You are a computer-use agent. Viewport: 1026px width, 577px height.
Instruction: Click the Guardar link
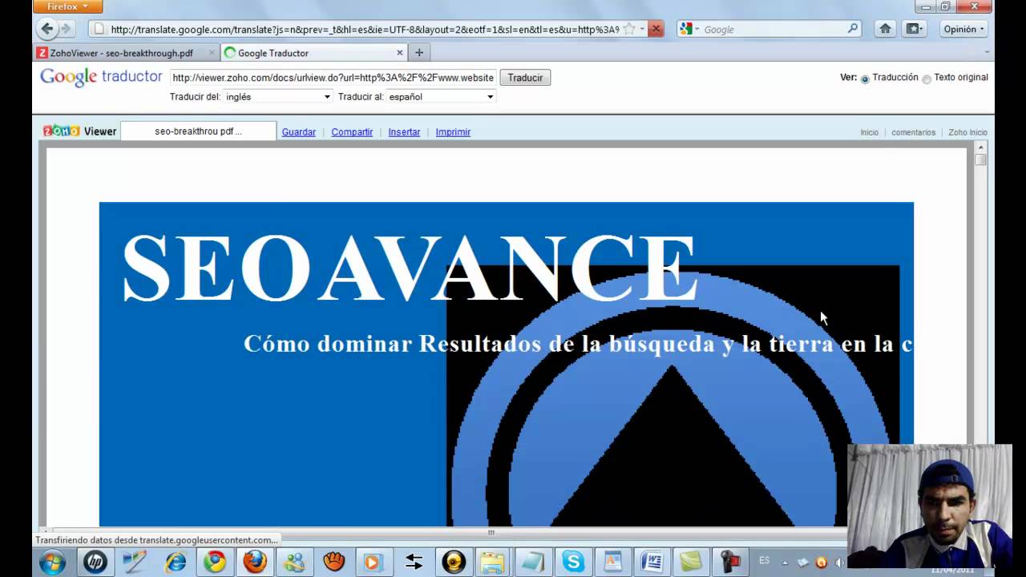298,132
